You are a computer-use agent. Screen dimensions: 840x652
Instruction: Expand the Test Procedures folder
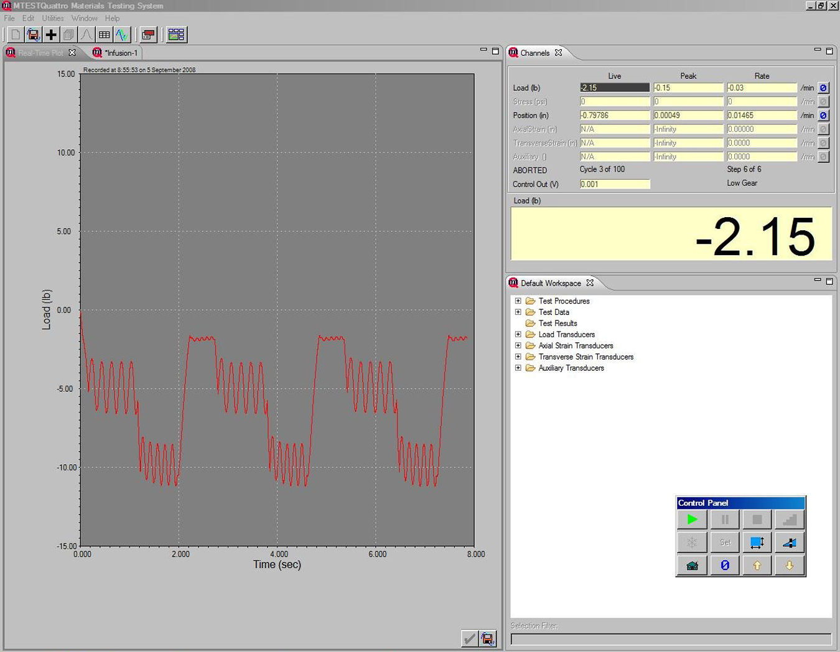point(518,301)
